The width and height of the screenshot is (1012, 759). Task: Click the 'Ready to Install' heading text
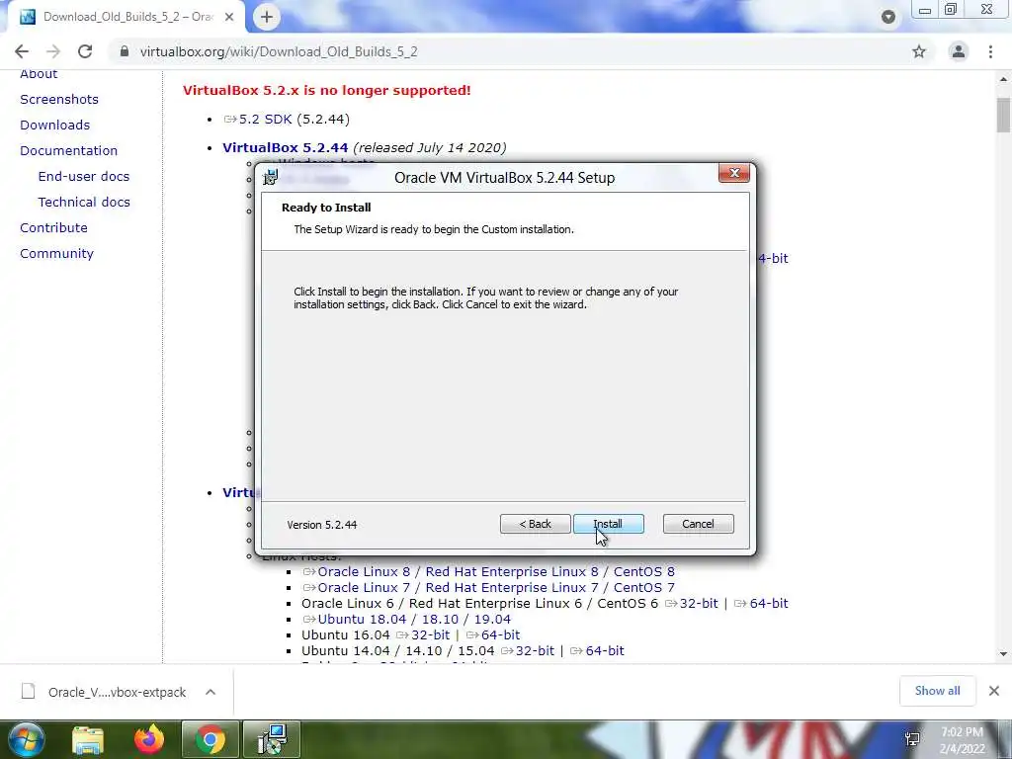tap(326, 208)
